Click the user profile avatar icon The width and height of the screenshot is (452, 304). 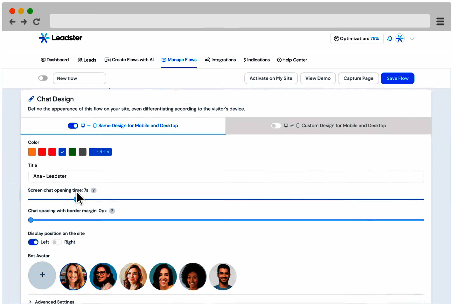400,38
